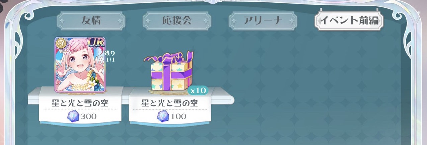This screenshot has width=427, height=145.
Task: Tap 星と光と雪の空 label under UR card
Action: pyautogui.click(x=80, y=103)
